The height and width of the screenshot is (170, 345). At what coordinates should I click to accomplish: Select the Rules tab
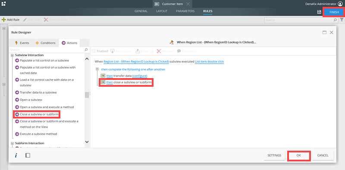click(208, 11)
